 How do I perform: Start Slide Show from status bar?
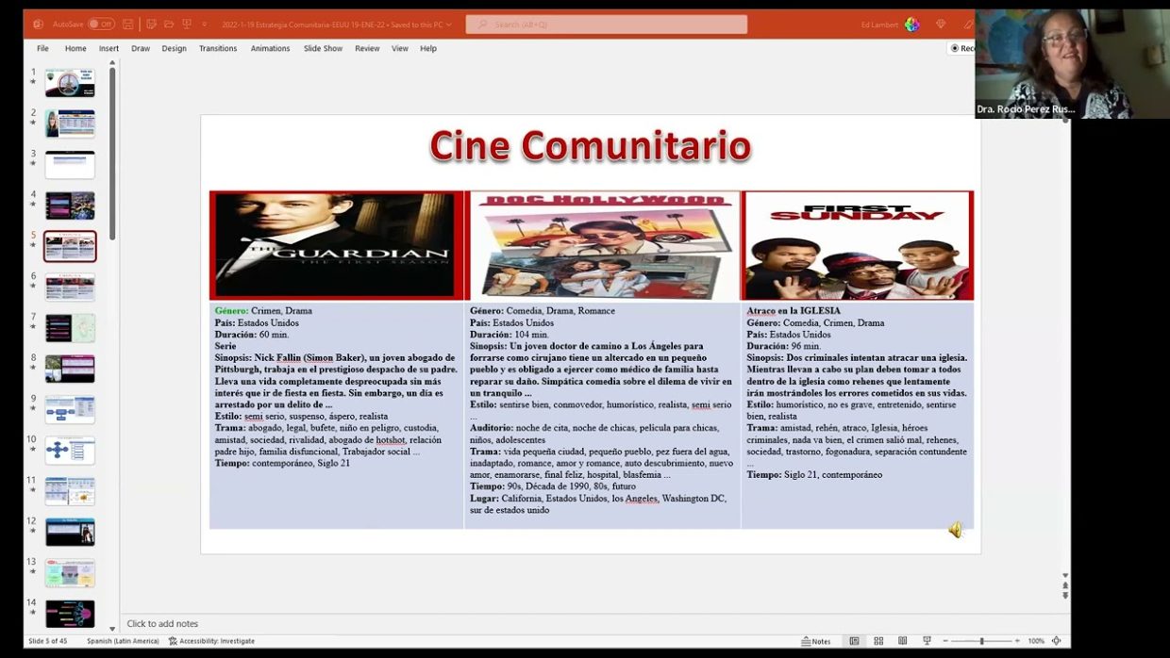coord(927,641)
